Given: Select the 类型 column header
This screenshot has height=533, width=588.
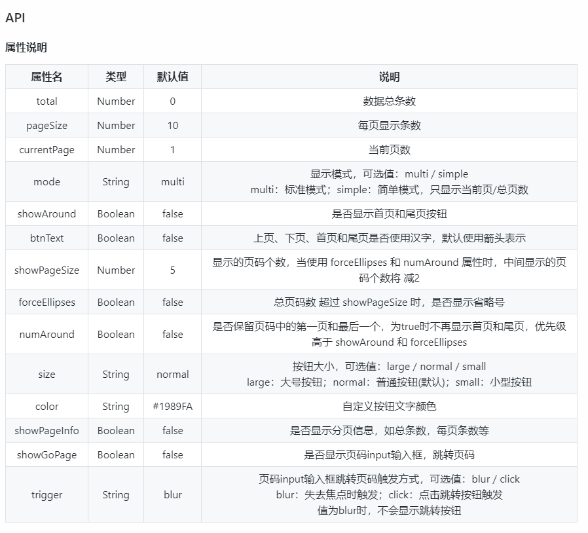Looking at the screenshot, I should pos(115,77).
